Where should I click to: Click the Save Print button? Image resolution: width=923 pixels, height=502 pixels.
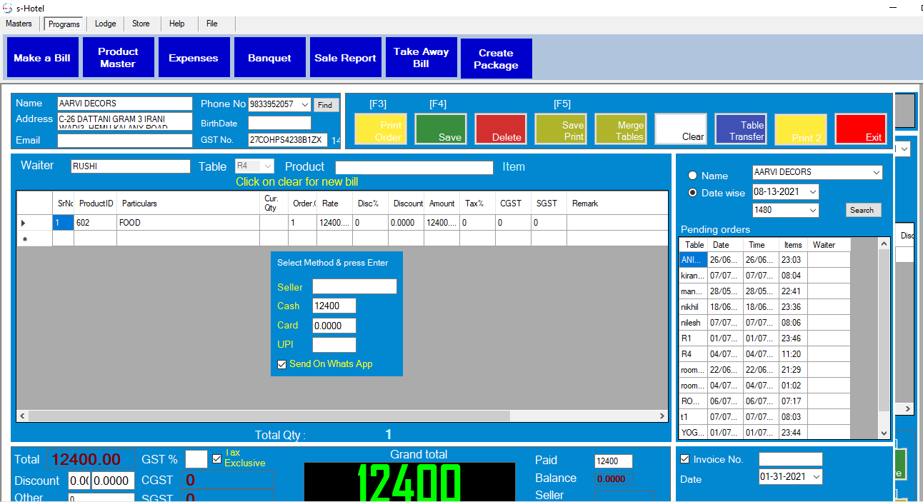point(561,130)
